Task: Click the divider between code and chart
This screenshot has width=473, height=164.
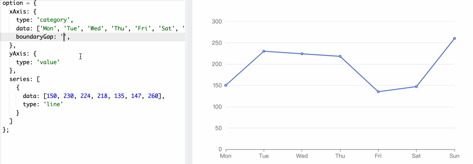Action: point(188,82)
